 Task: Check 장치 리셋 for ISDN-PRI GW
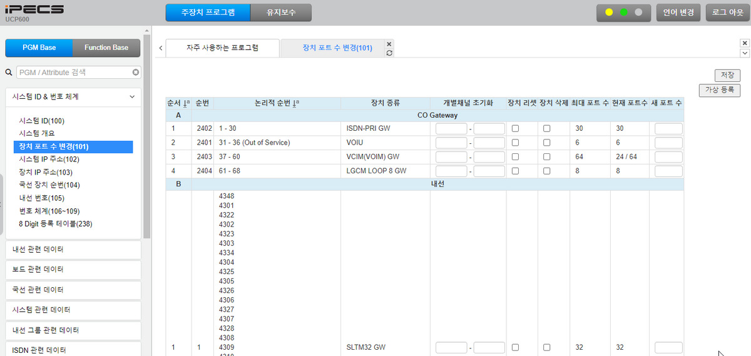[515, 128]
